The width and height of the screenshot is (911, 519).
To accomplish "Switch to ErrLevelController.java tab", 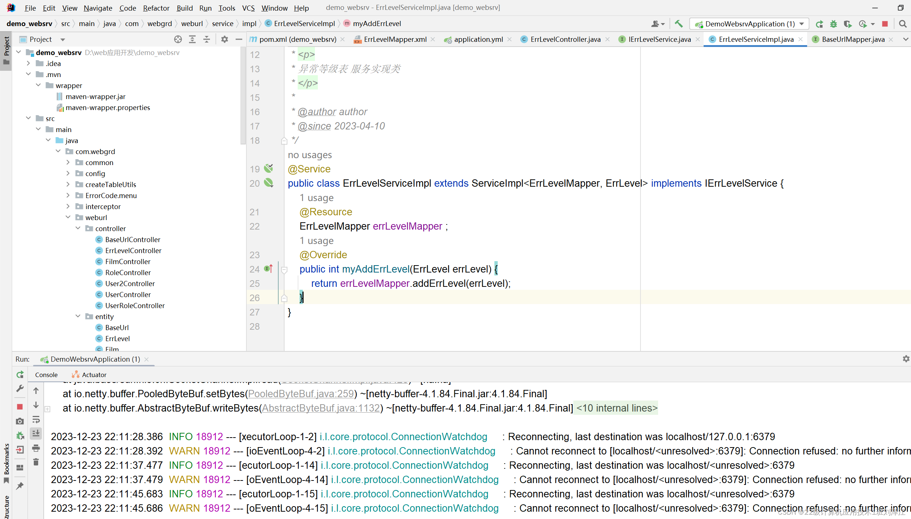I will click(565, 39).
